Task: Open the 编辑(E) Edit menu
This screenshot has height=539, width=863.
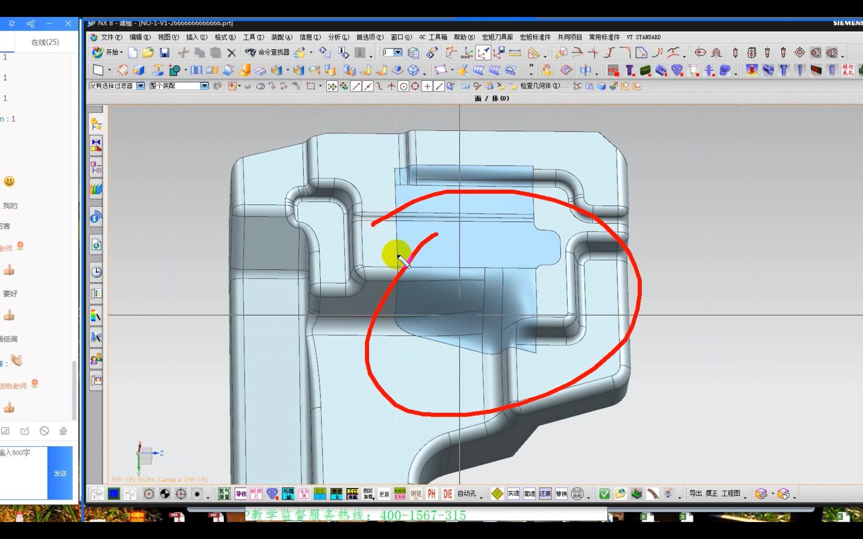Action: (139, 37)
